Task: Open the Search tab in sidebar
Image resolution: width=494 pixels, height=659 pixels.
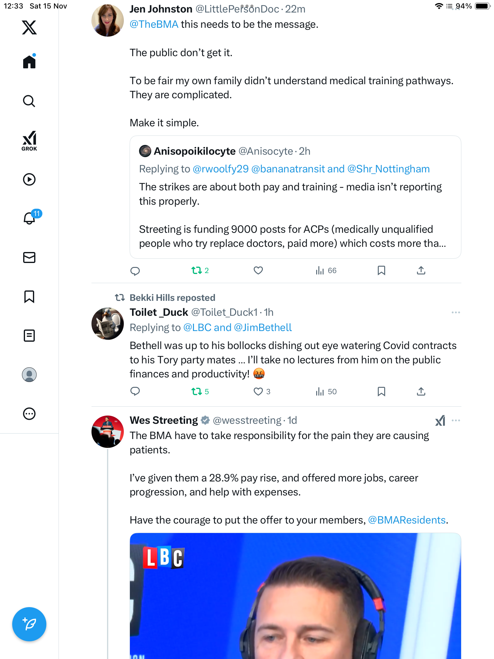Action: tap(29, 101)
